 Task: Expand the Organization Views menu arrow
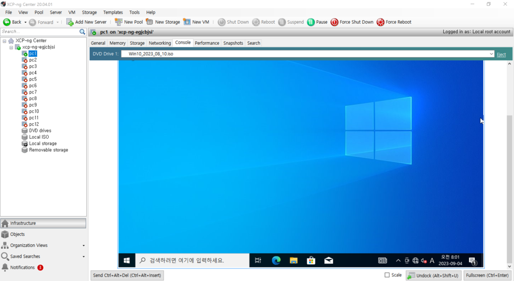(x=83, y=246)
